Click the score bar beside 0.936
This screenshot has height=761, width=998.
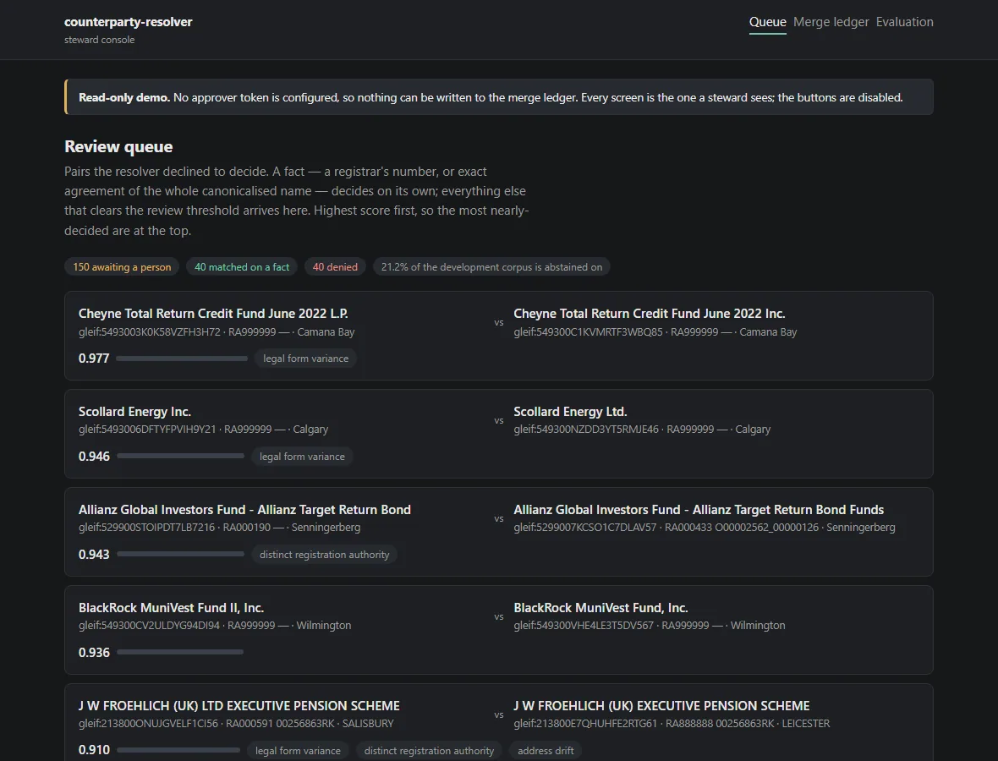180,652
